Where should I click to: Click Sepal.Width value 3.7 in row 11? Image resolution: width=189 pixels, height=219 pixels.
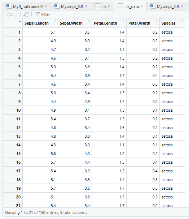click(x=87, y=119)
